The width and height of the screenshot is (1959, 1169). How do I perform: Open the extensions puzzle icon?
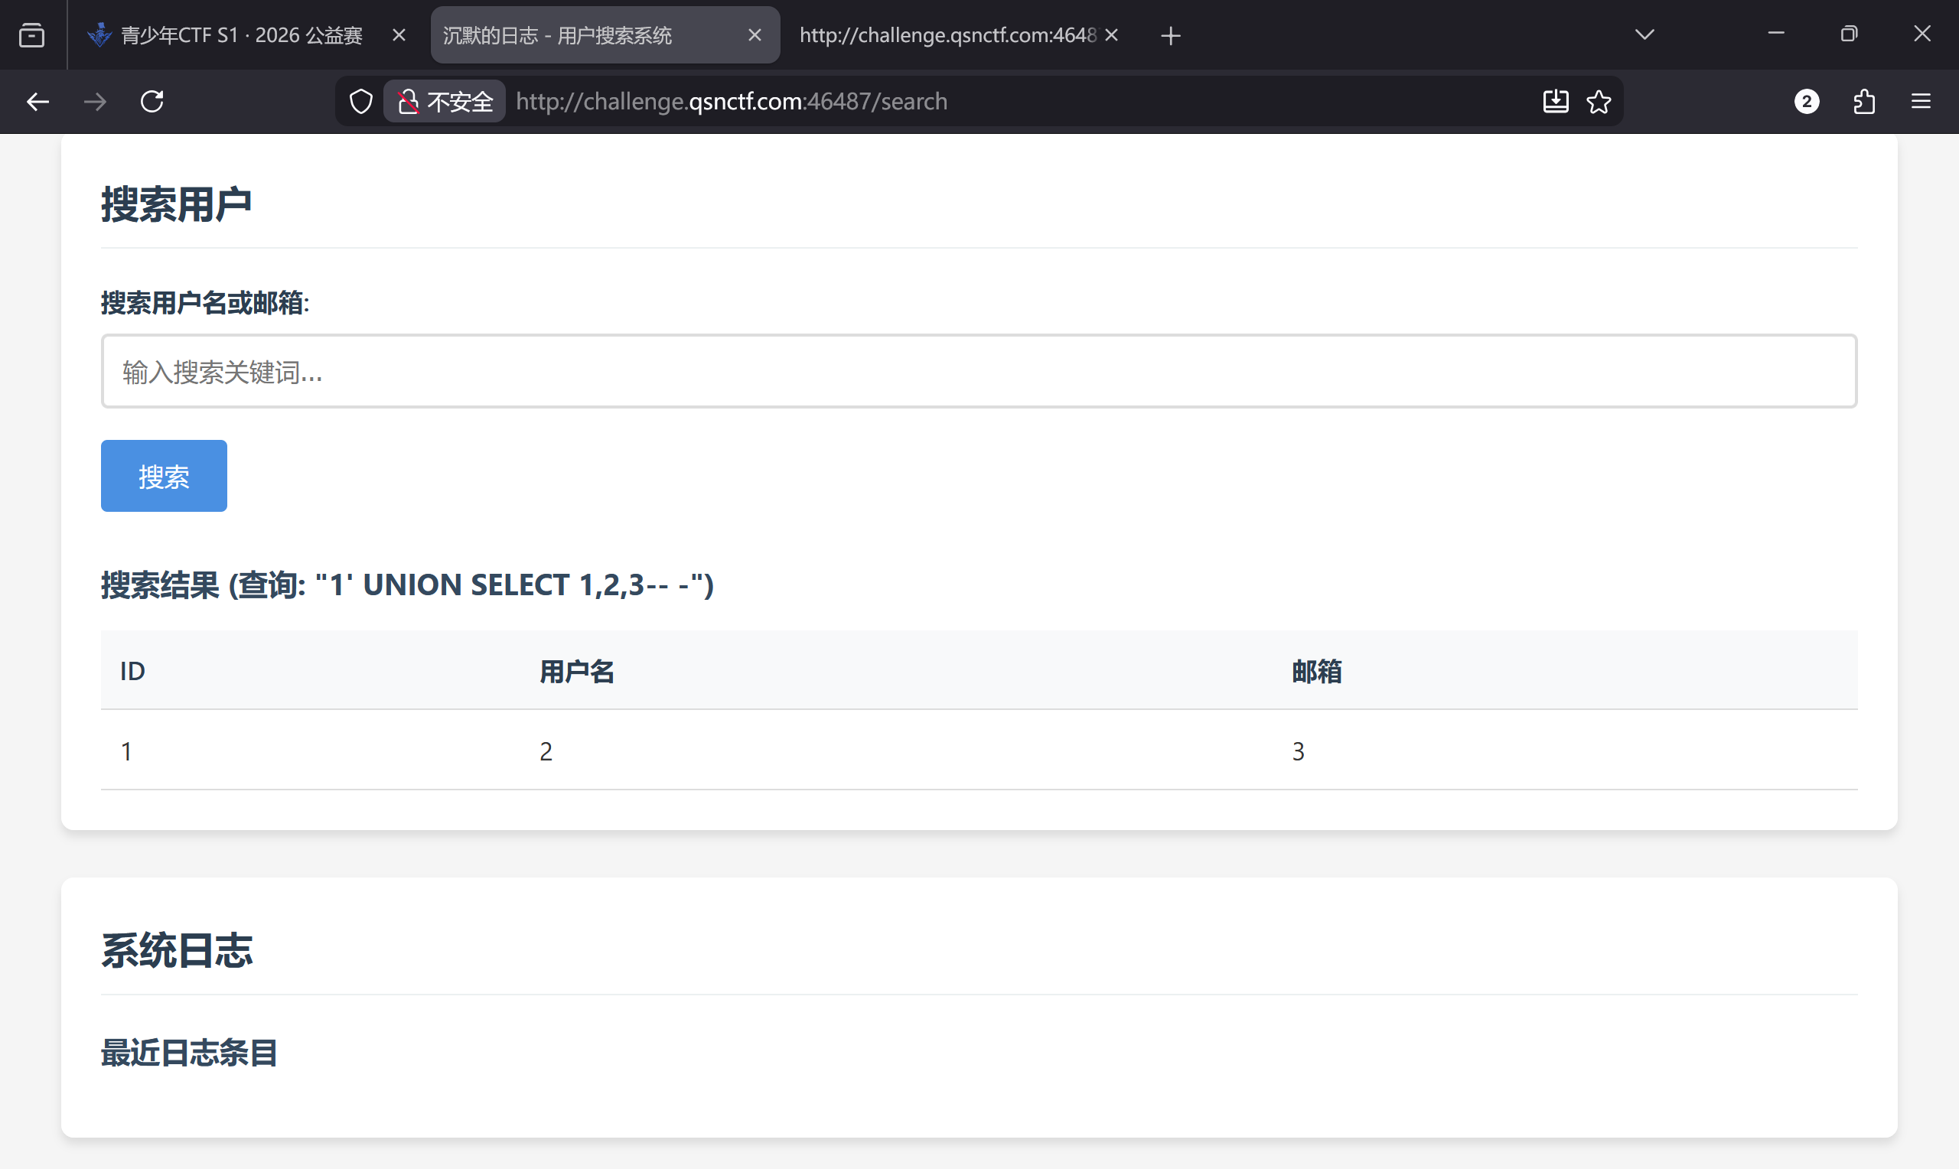(x=1863, y=102)
